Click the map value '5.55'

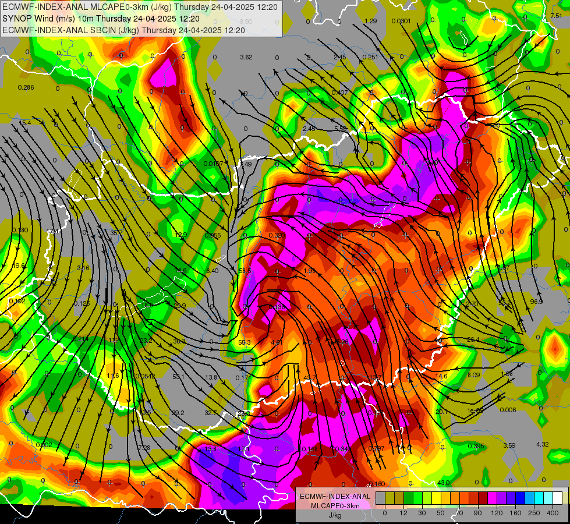coord(341,128)
